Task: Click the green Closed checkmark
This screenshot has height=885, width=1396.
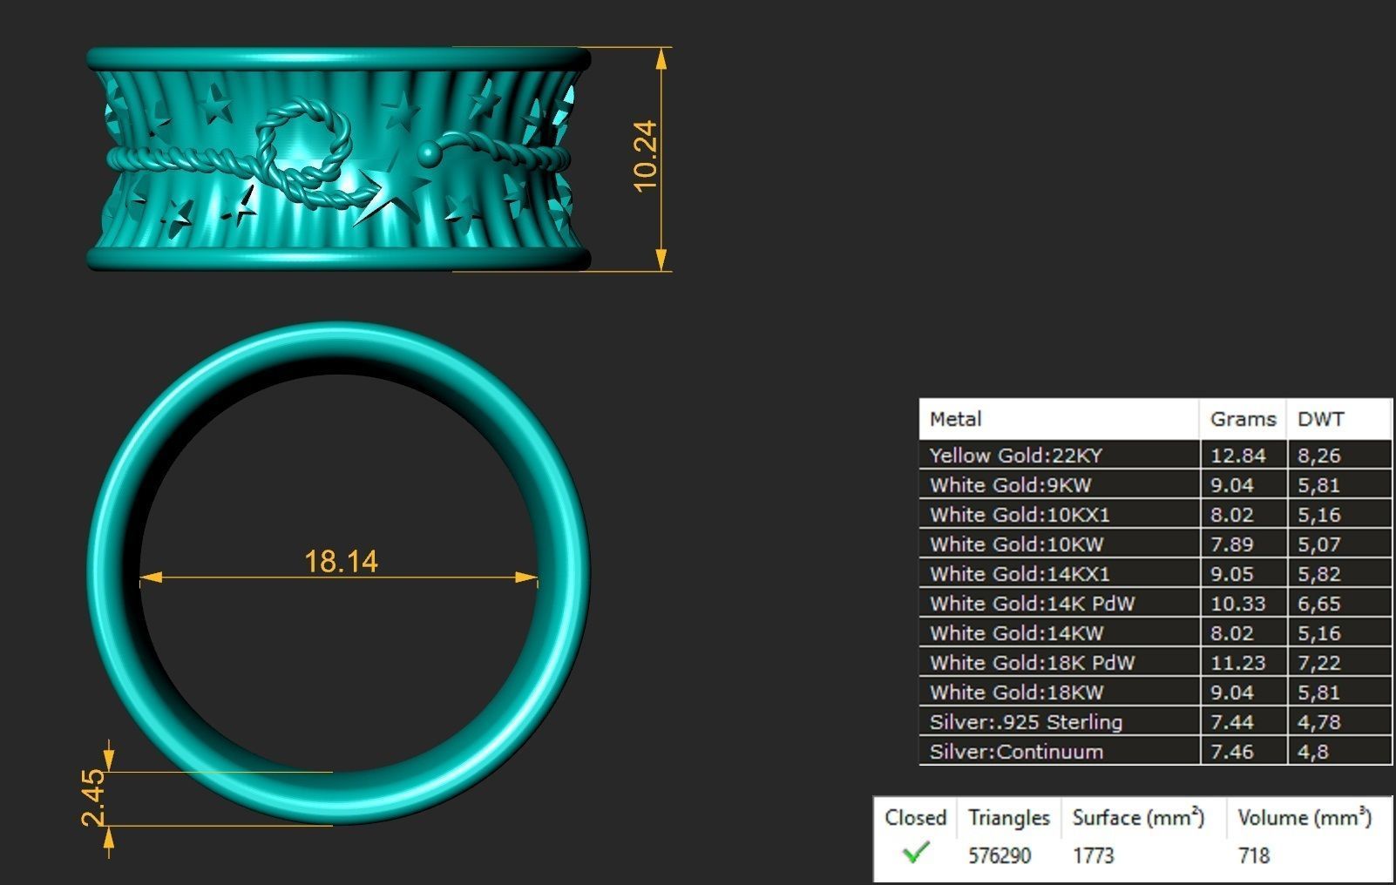Action: coord(915,853)
